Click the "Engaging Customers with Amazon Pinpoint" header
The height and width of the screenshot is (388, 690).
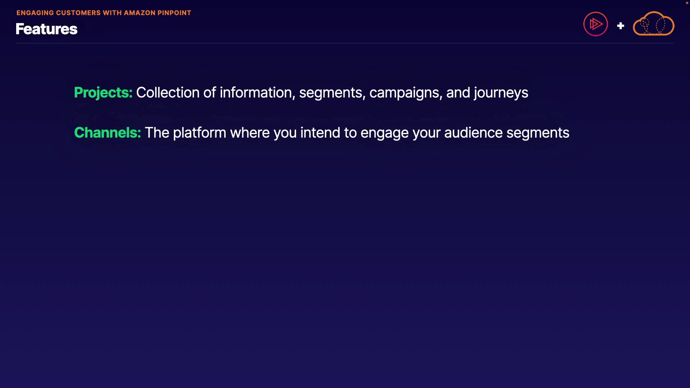point(103,13)
